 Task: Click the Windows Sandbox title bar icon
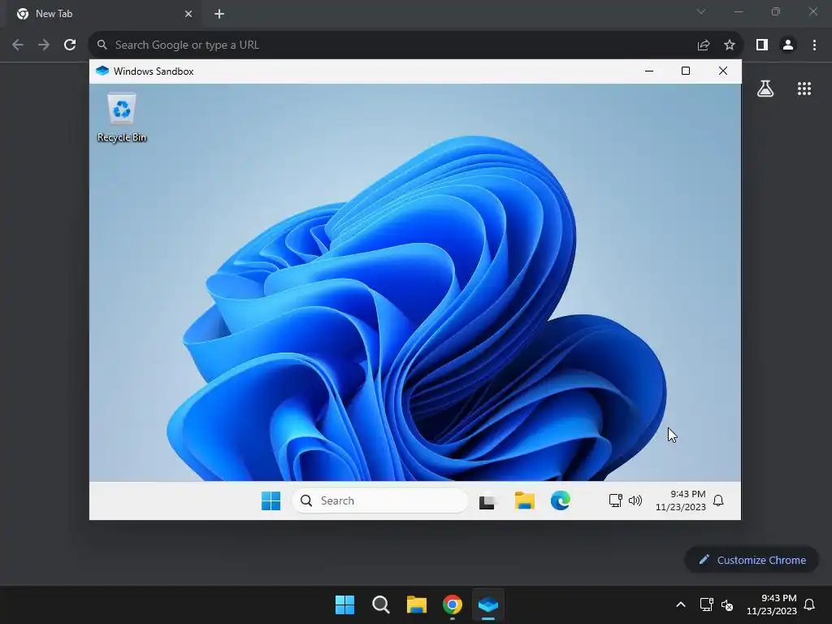coord(102,71)
